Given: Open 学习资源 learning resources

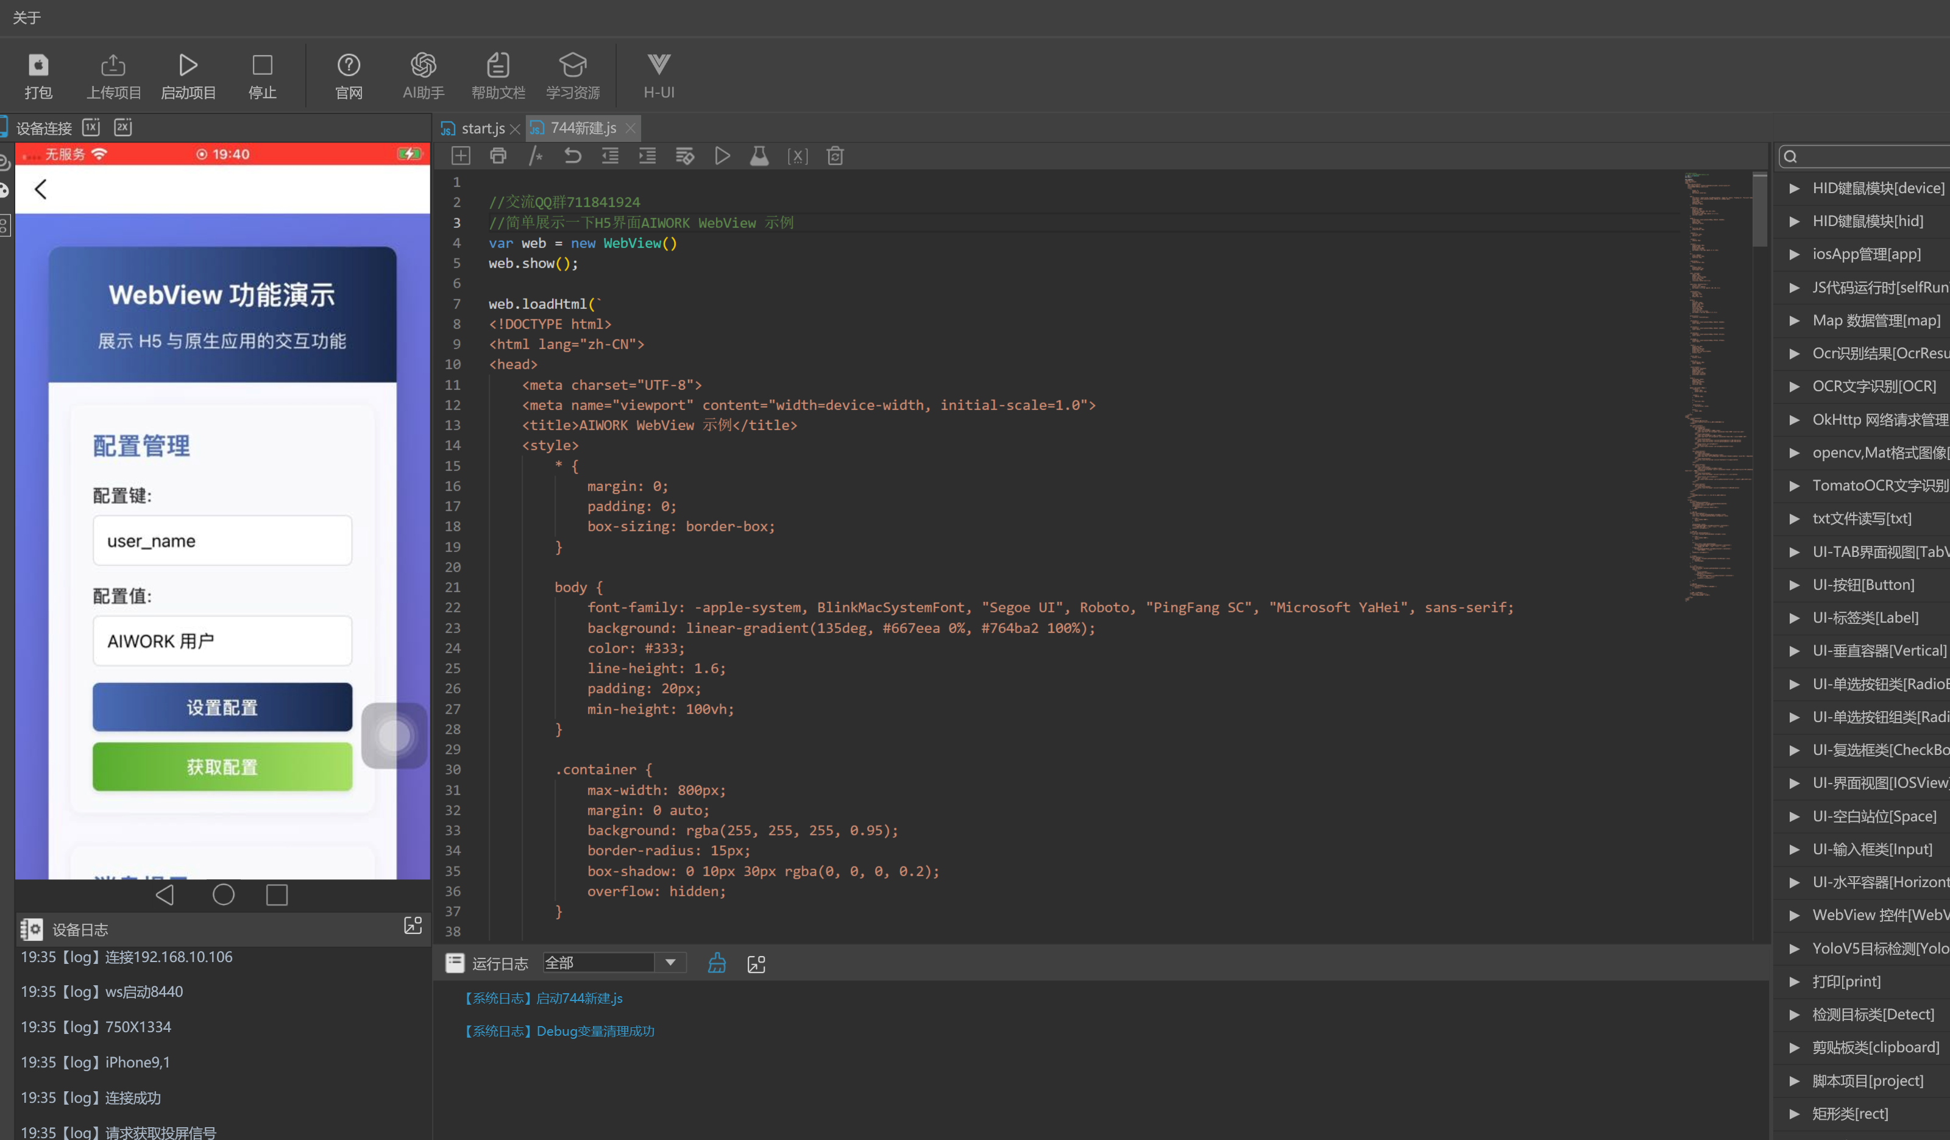Looking at the screenshot, I should tap(573, 75).
